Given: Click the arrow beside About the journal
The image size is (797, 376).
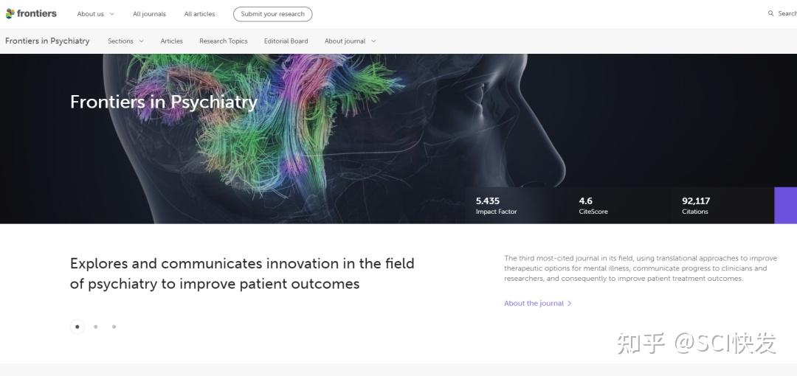Looking at the screenshot, I should [x=569, y=303].
